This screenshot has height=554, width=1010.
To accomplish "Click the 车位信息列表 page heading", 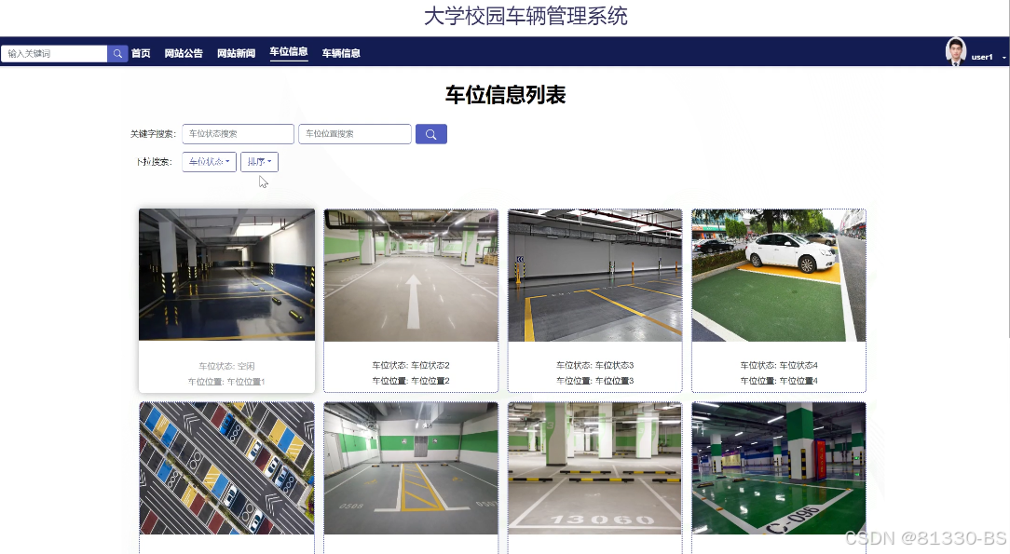I will coord(505,95).
